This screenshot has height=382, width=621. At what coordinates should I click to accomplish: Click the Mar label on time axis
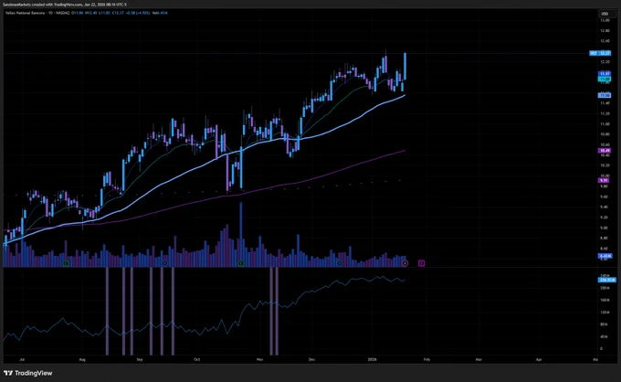pyautogui.click(x=479, y=360)
